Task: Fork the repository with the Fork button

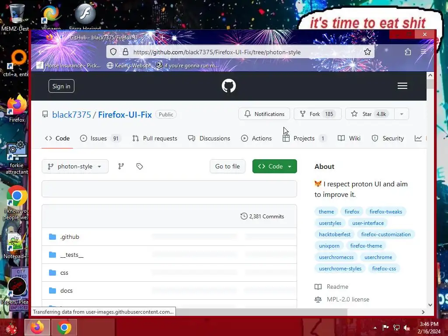Action: 318,114
